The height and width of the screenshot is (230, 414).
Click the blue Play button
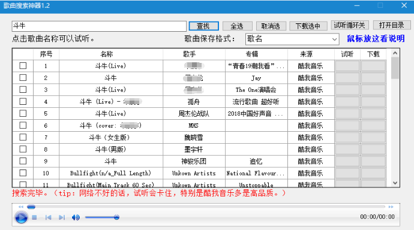click(21, 217)
